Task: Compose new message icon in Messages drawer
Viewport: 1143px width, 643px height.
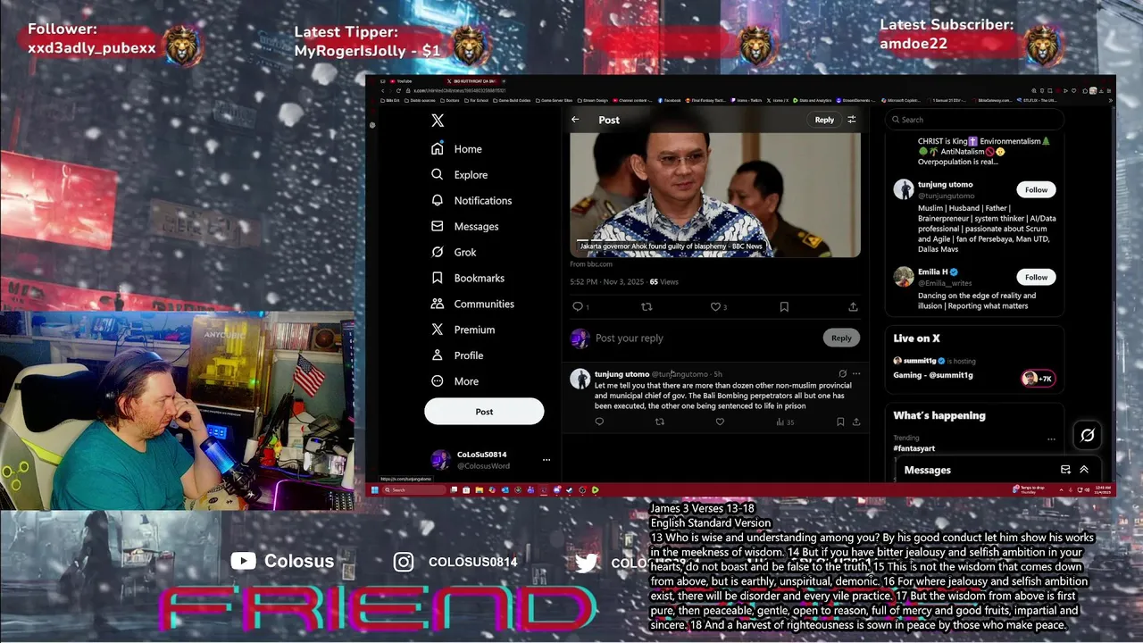Action: (1065, 470)
